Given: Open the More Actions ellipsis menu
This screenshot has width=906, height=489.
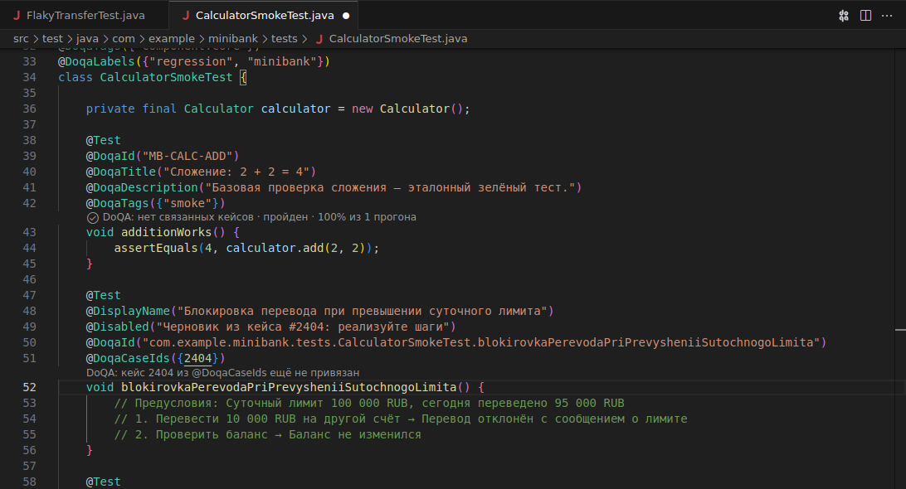Looking at the screenshot, I should coord(887,16).
